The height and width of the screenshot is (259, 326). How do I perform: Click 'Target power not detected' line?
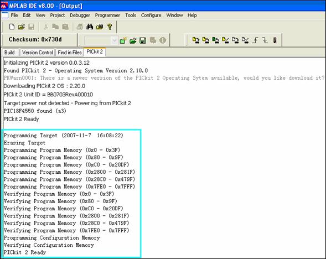click(68, 103)
